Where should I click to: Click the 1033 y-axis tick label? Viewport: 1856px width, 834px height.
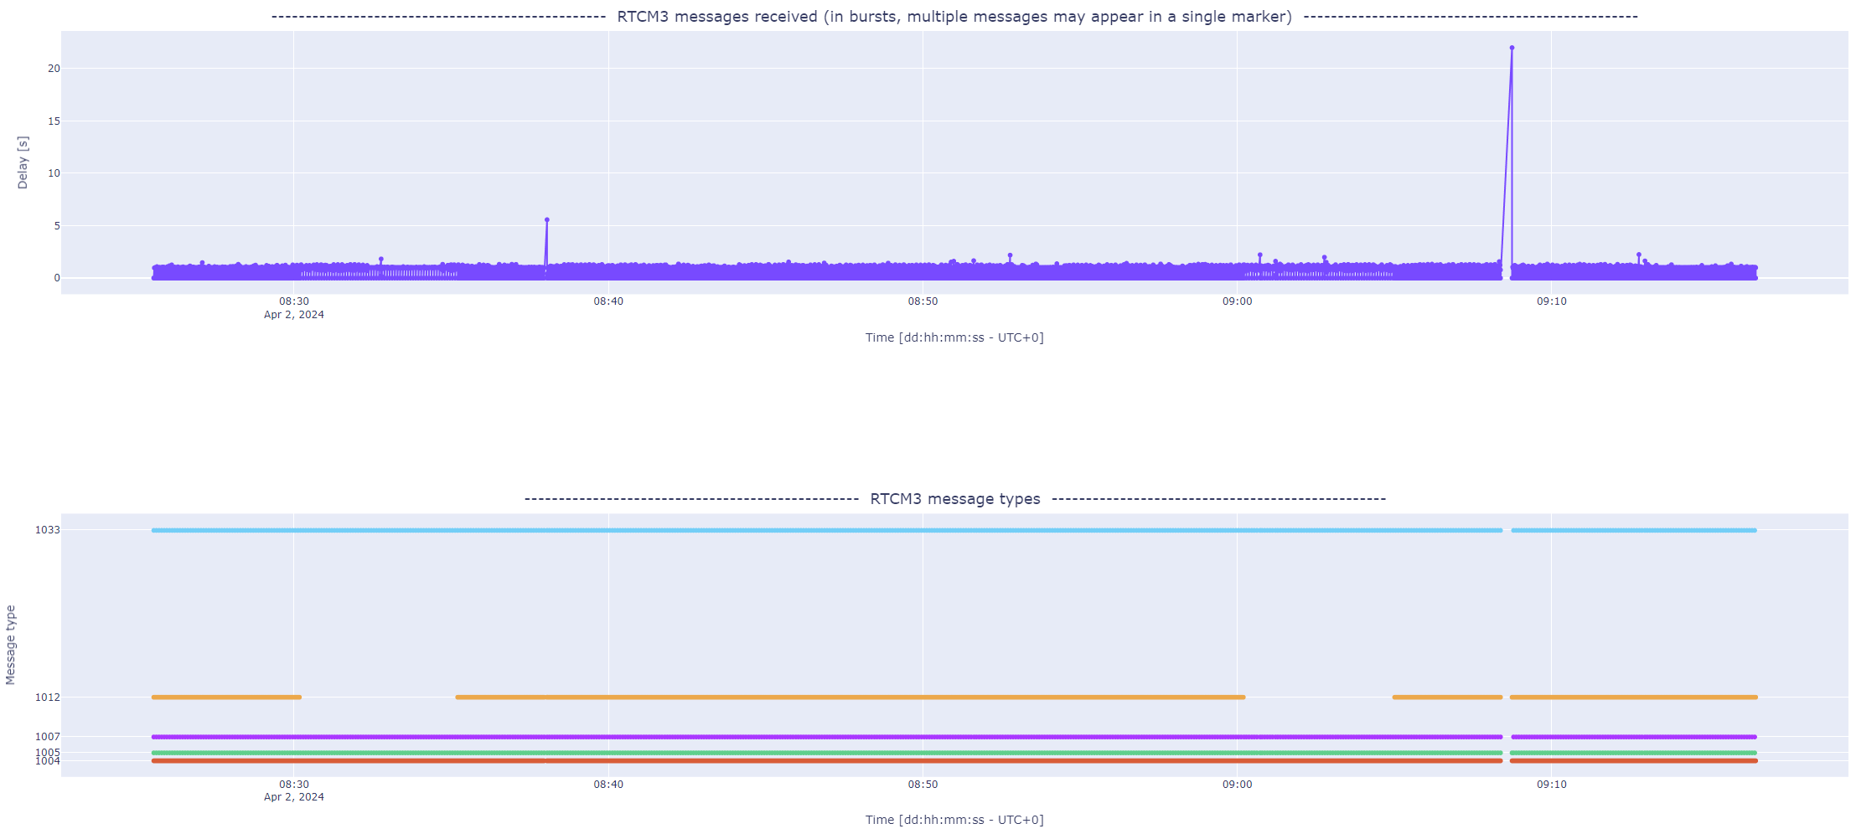(x=47, y=530)
